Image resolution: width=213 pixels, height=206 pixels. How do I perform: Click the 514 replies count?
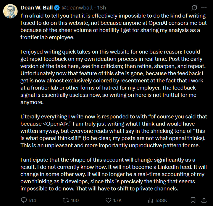[32, 200]
